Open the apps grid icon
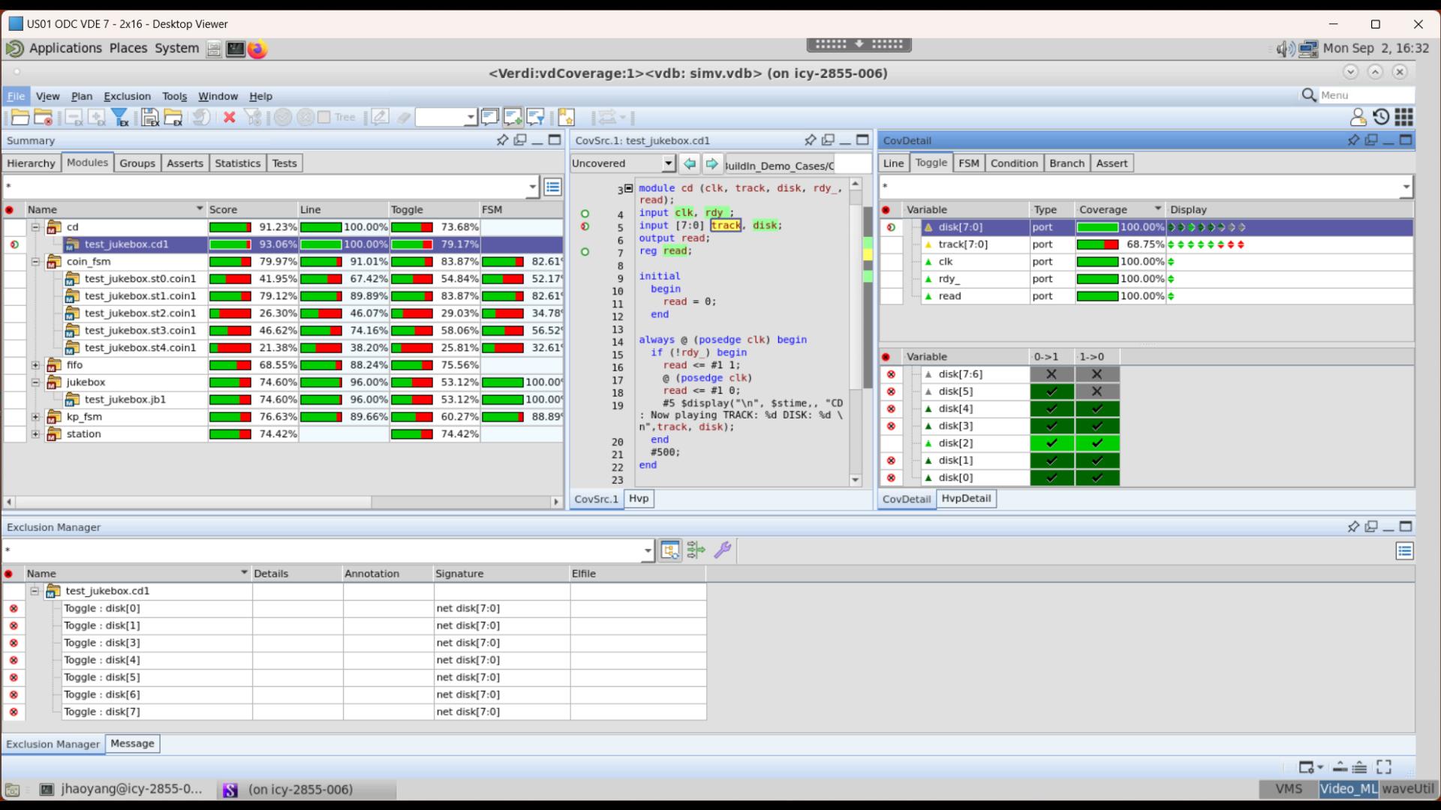The height and width of the screenshot is (810, 1441). tap(1404, 117)
